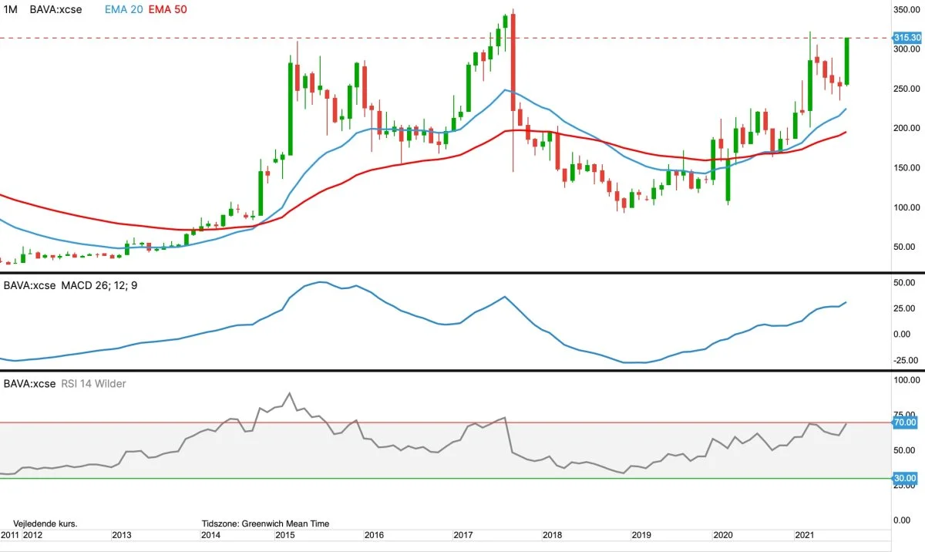Select the BAVA:xcse ticker in price panel

55,10
